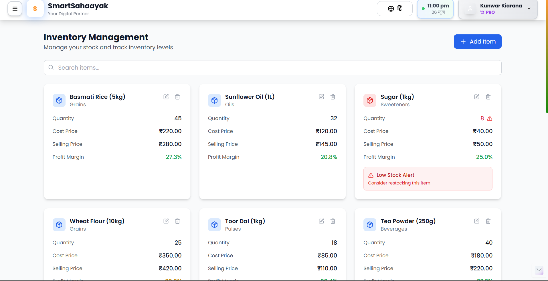Edit the Toor Dal (1kg) item

point(321,221)
